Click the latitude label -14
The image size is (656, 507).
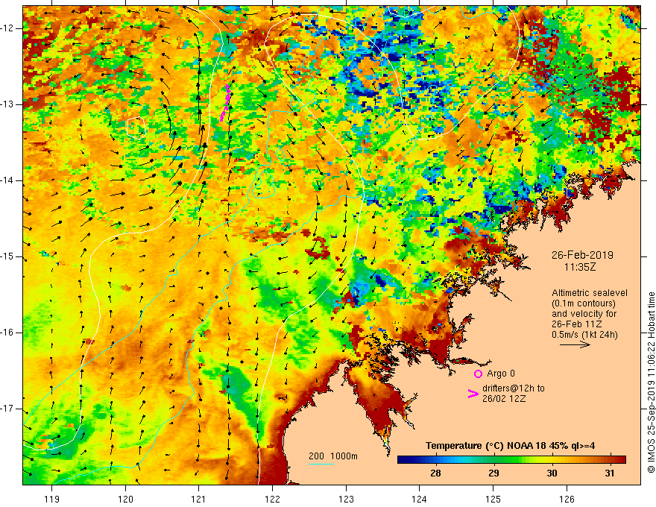(x=7, y=180)
